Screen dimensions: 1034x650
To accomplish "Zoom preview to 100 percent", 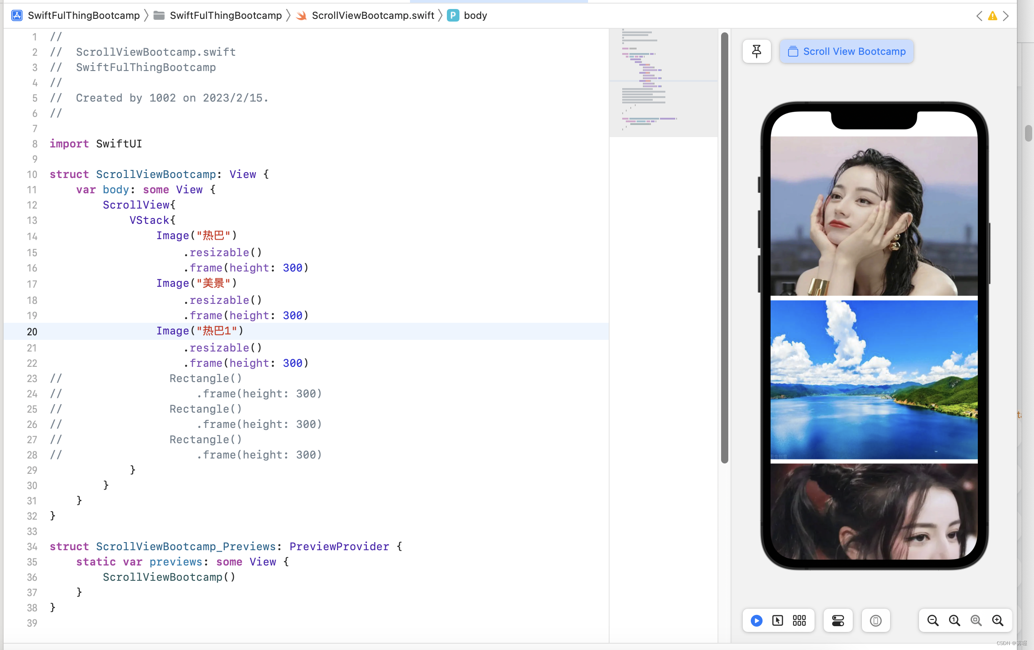I will click(x=954, y=621).
